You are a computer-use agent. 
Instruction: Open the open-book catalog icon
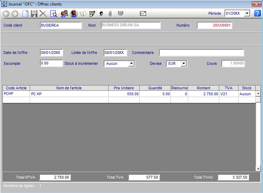[83, 14]
